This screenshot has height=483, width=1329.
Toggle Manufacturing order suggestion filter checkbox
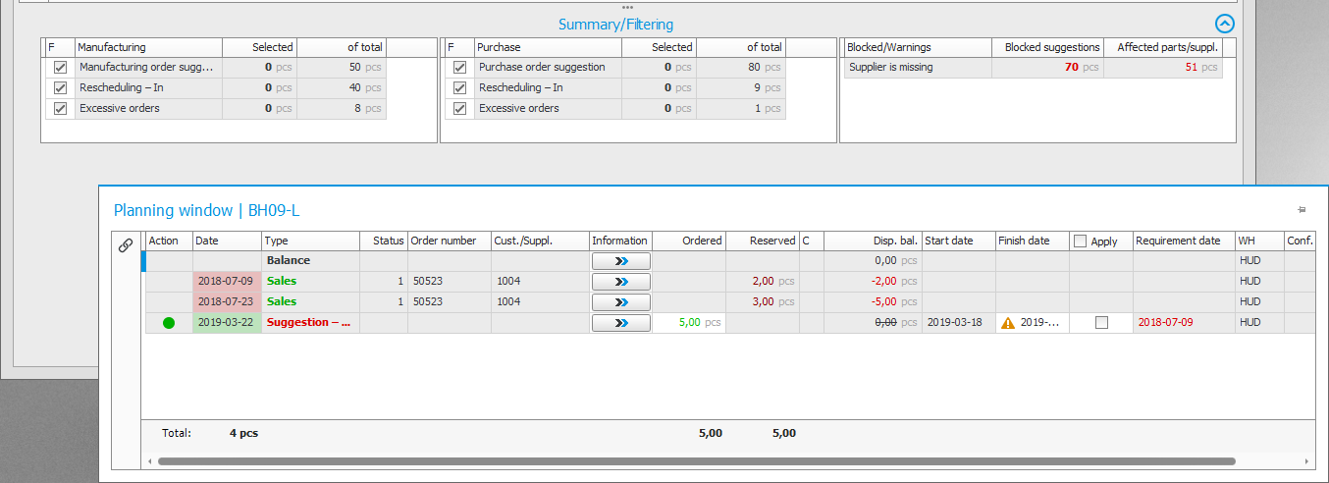point(61,68)
